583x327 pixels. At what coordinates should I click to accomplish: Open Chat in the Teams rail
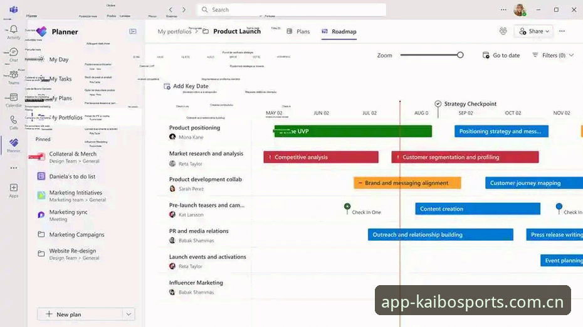point(14,52)
